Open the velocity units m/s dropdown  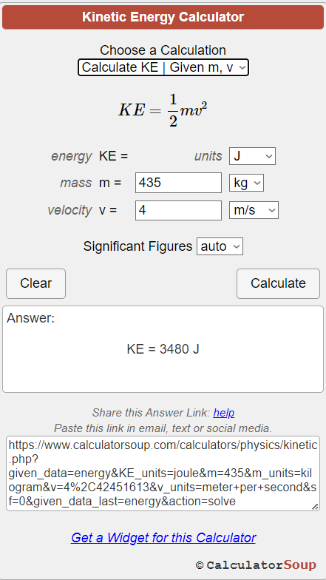pos(254,210)
